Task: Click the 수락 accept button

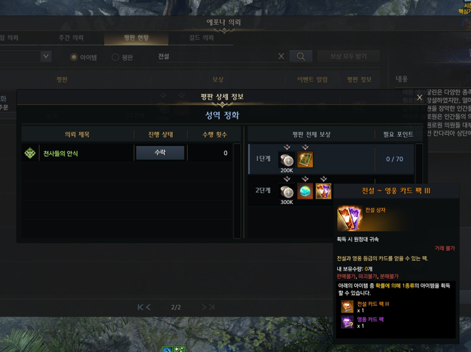Action: 160,153
